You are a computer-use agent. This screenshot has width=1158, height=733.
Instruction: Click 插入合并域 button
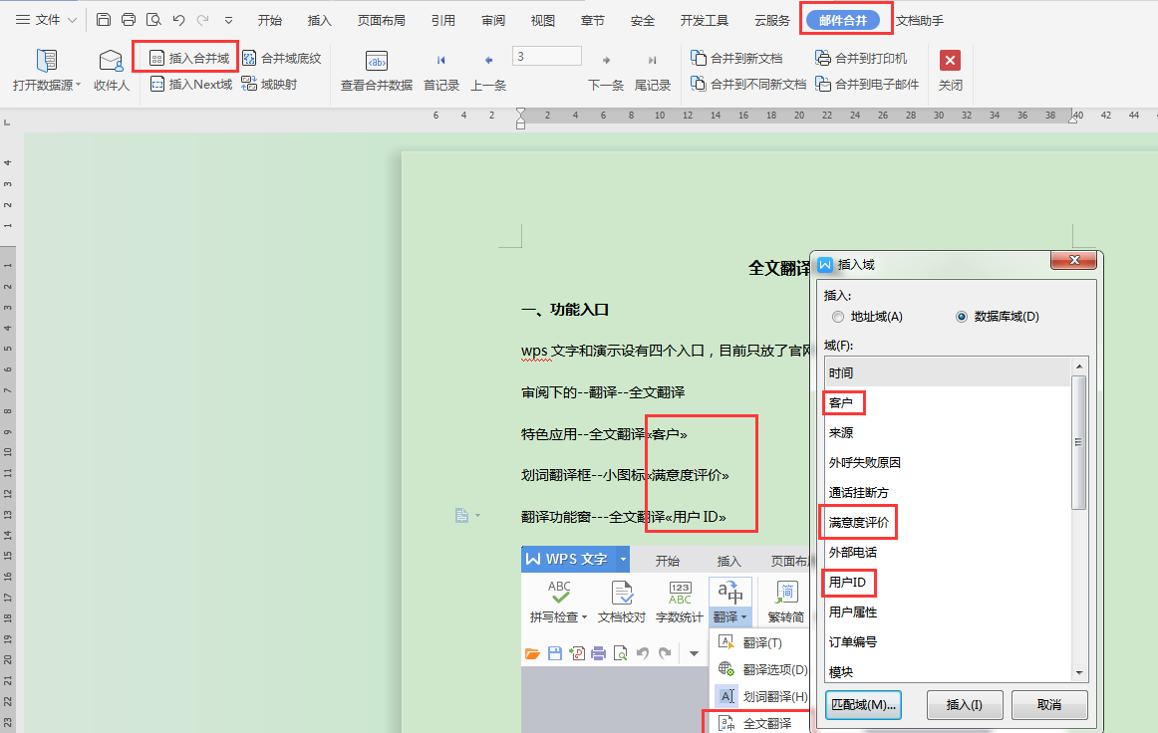coord(189,59)
